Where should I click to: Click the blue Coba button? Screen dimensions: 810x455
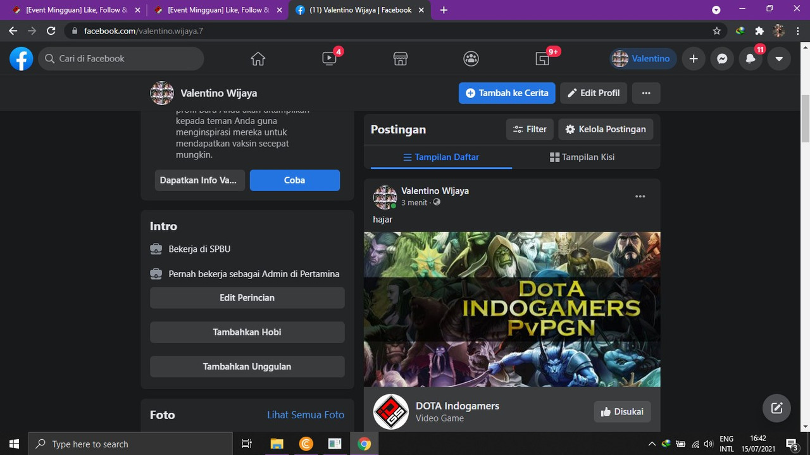point(295,180)
